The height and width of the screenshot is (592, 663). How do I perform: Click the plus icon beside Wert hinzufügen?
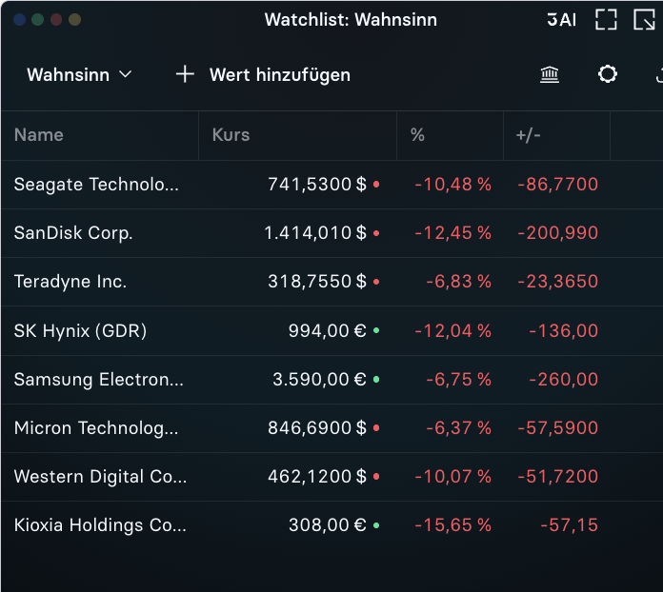click(x=185, y=74)
